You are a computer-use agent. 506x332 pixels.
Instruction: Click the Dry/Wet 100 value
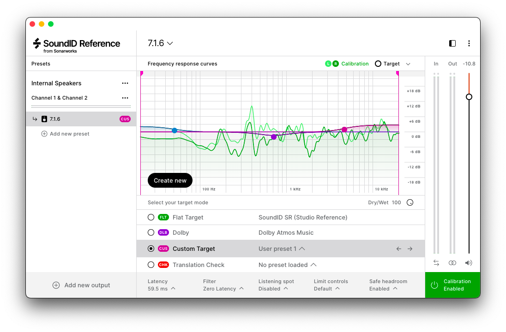pos(396,202)
